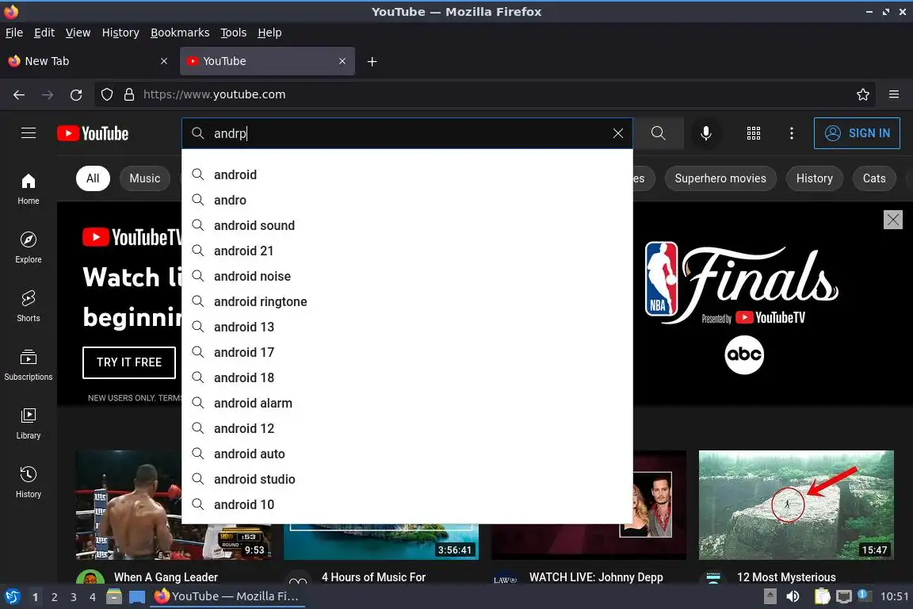This screenshot has height=609, width=913.
Task: Choose the 'android 13' suggestion
Action: coord(407,327)
